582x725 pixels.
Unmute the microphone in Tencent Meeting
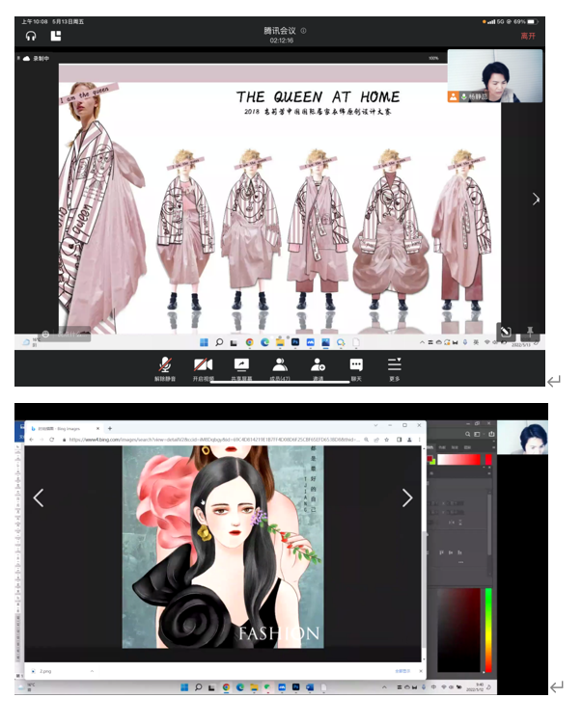point(166,365)
